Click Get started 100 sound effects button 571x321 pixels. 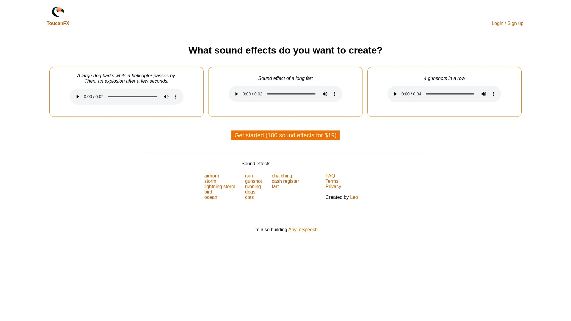(x=285, y=135)
